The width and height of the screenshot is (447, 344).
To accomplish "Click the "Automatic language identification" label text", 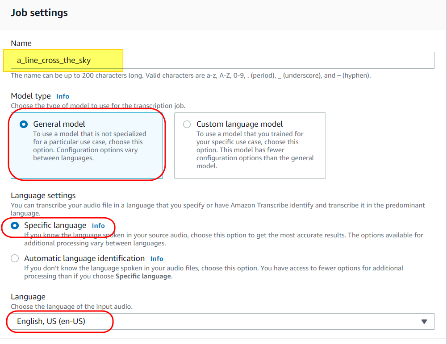I will pyautogui.click(x=84, y=258).
